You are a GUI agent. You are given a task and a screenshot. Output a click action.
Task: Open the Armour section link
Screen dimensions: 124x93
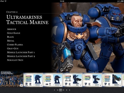(12, 29)
